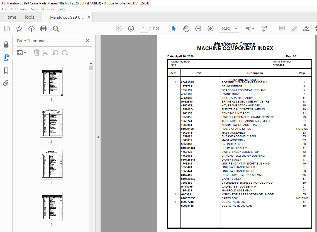Open Bookmarks panel in sidebar

(x=6, y=71)
